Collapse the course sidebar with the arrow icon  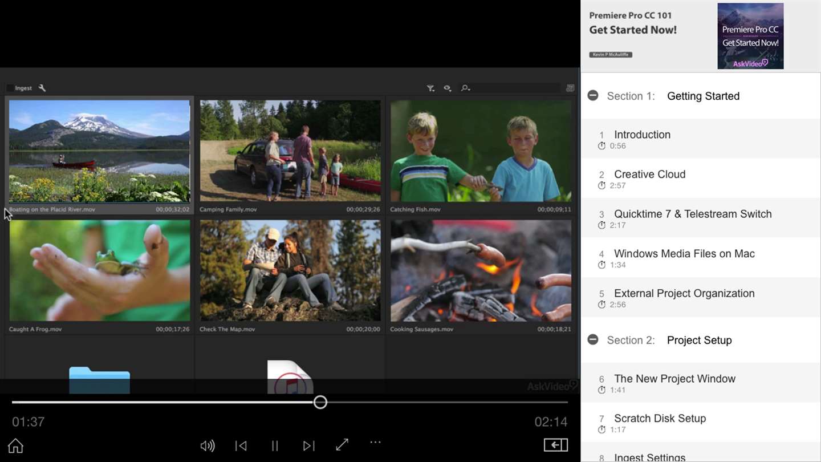[x=556, y=445]
